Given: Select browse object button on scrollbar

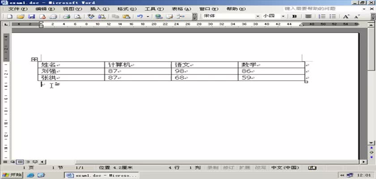Looking at the screenshot, I should (x=371, y=152).
